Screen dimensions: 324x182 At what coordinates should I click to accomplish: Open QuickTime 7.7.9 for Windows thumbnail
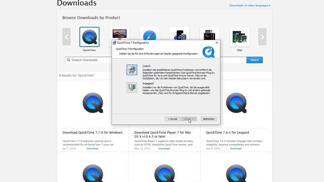coord(93,103)
